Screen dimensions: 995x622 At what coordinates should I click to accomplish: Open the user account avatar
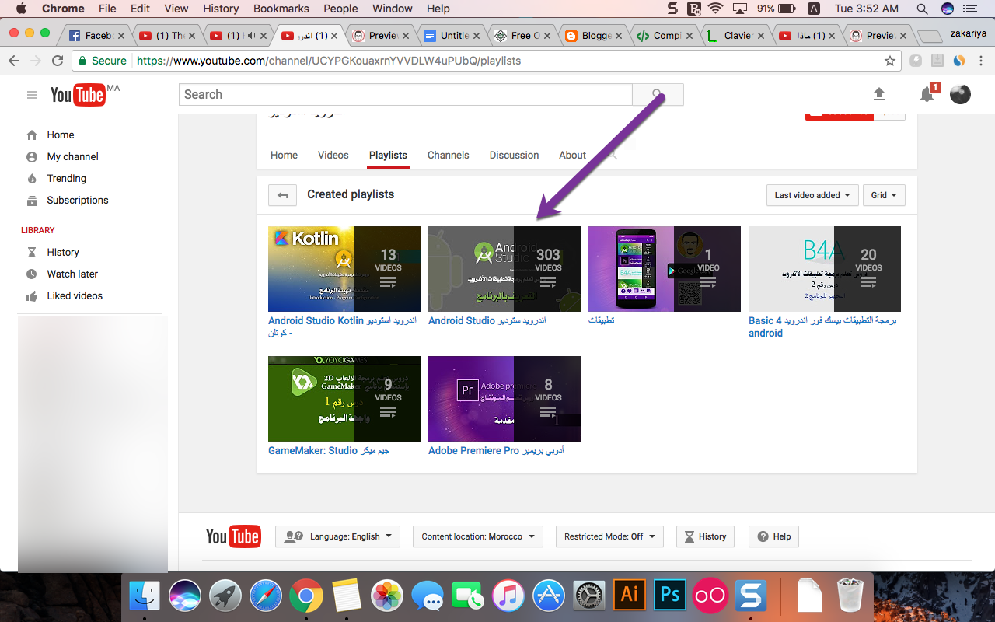tap(960, 94)
